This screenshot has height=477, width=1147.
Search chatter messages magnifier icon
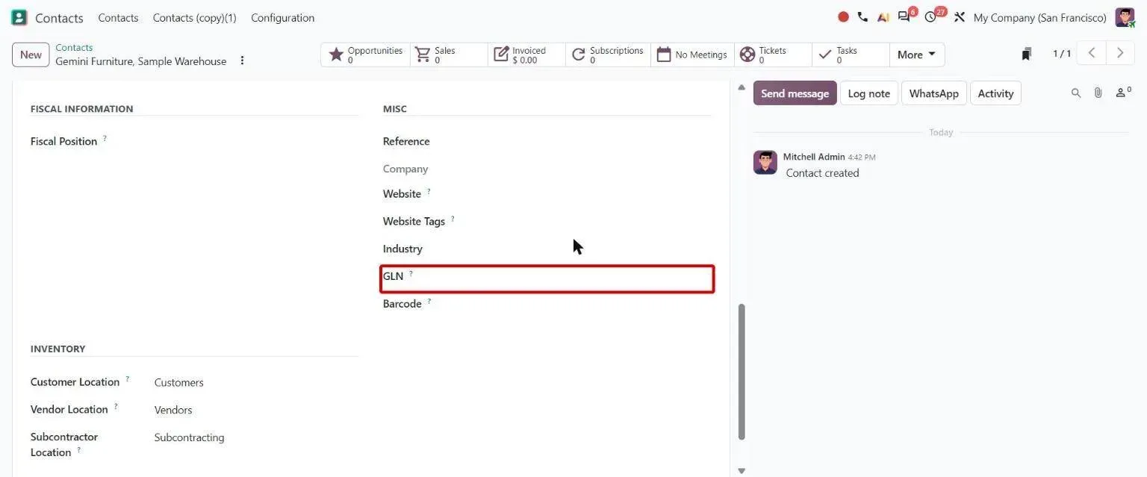(x=1076, y=93)
